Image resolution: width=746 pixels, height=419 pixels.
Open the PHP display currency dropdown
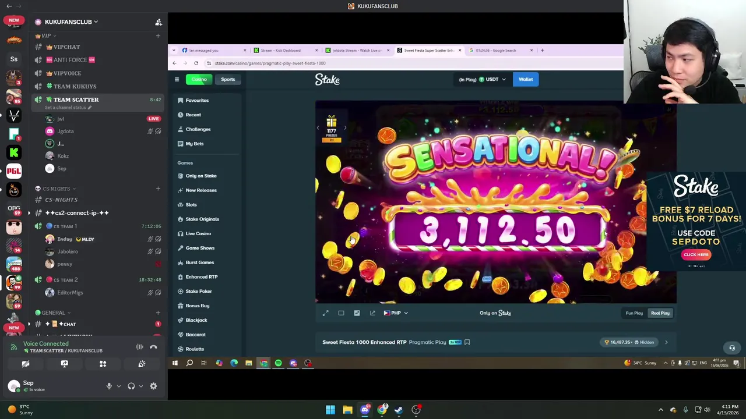coord(396,313)
